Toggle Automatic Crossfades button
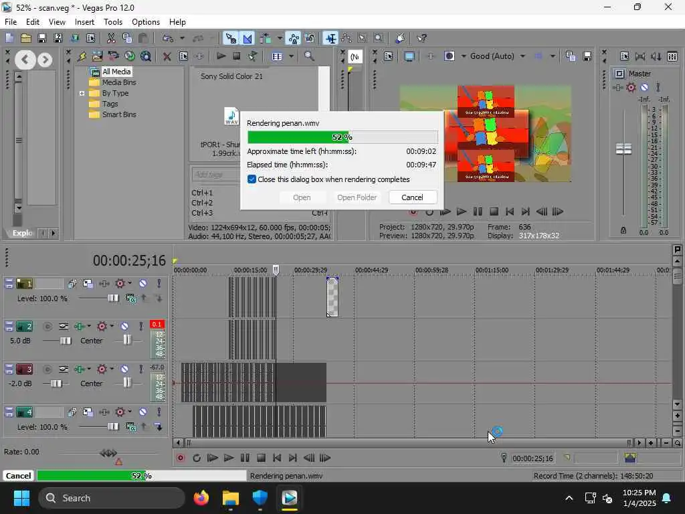This screenshot has height=514, width=685. (248, 38)
